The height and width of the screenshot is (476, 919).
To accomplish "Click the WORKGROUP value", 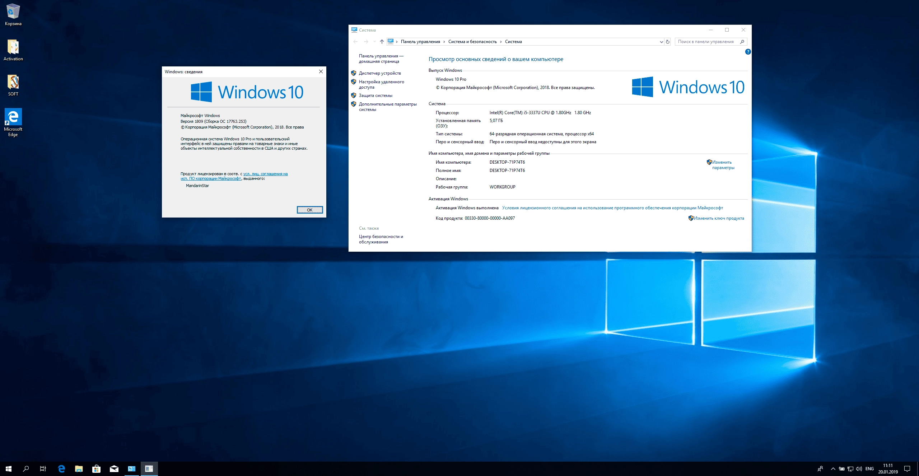I will pyautogui.click(x=502, y=187).
